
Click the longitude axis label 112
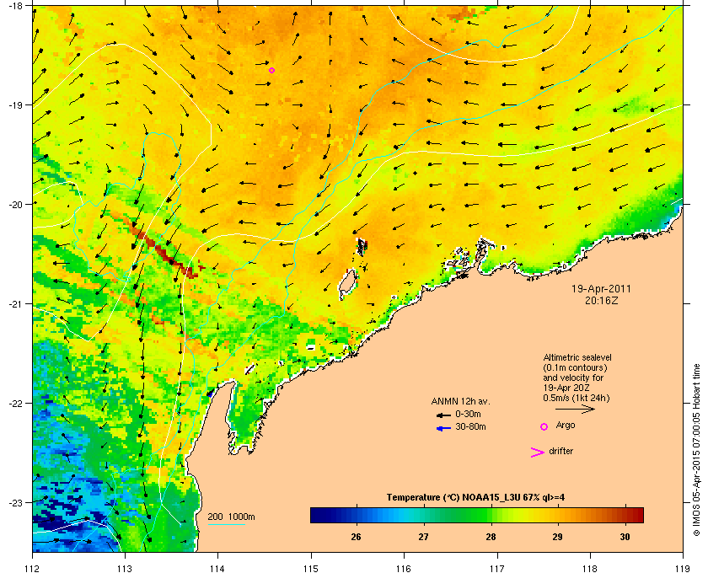tap(32, 569)
